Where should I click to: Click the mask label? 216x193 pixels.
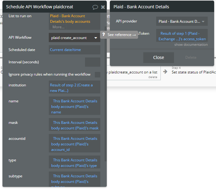13,123
